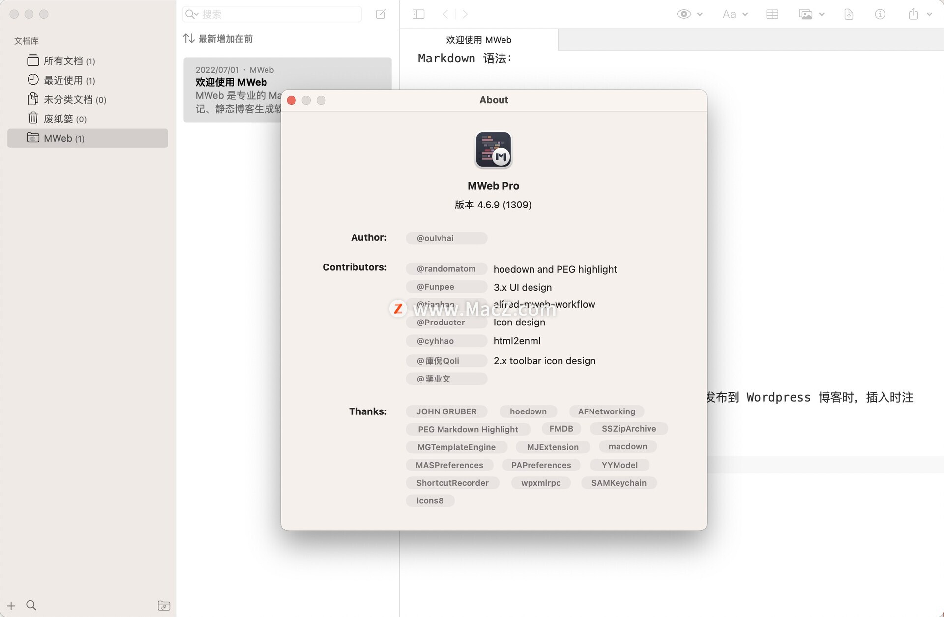Click the icons8 thanks link
Screen dimensions: 944x617
430,501
